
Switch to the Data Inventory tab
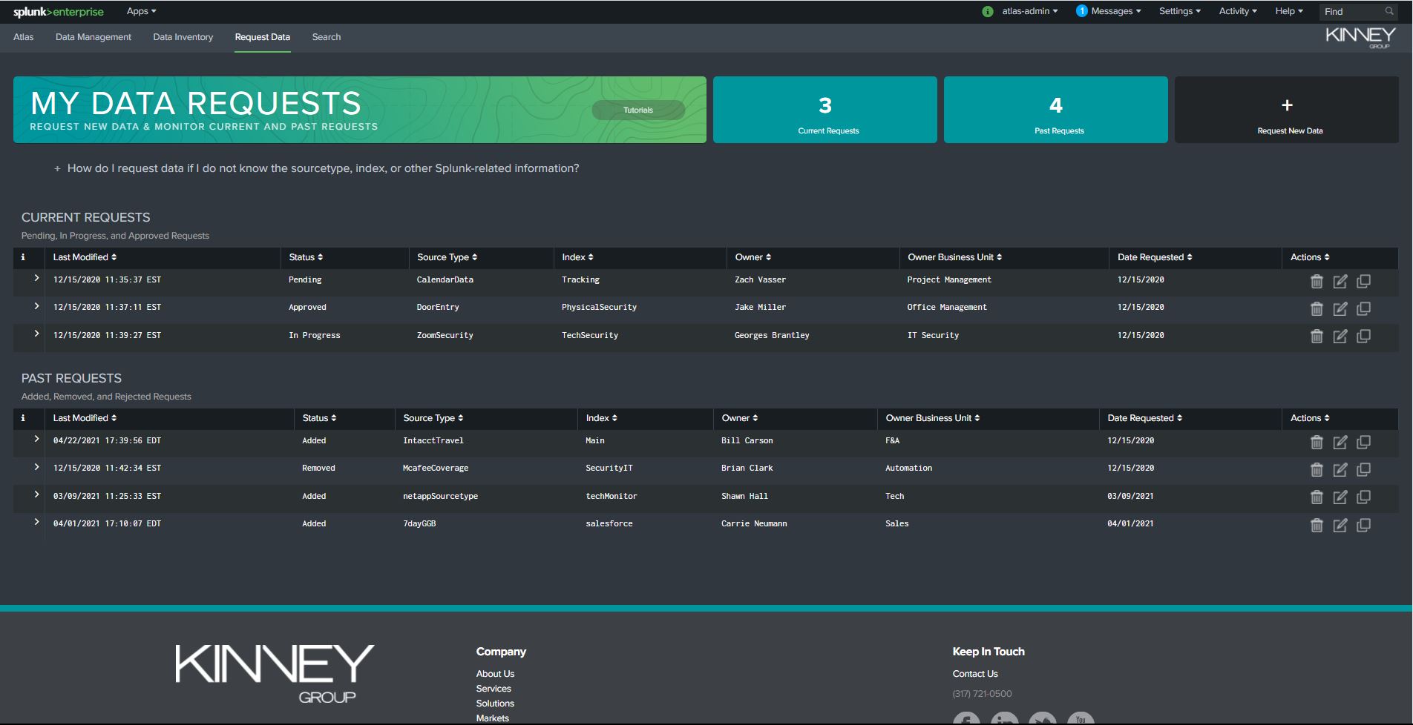coord(183,36)
